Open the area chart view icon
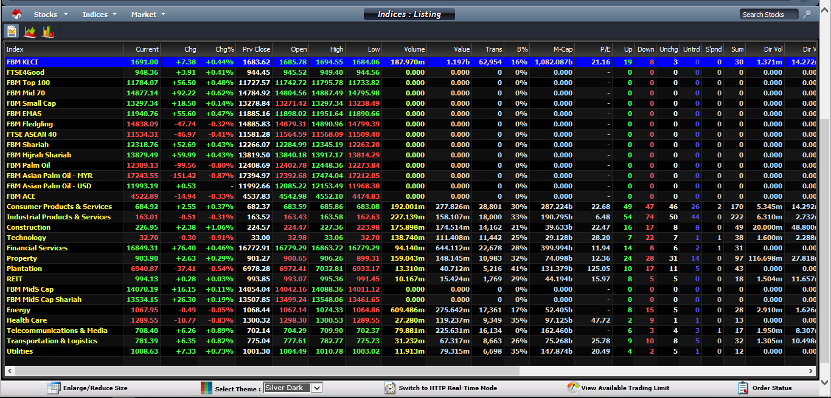 (30, 32)
